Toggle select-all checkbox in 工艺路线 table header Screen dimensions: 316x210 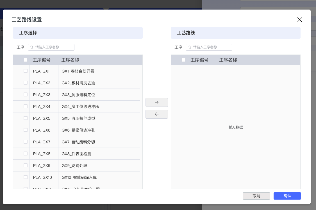click(183, 60)
